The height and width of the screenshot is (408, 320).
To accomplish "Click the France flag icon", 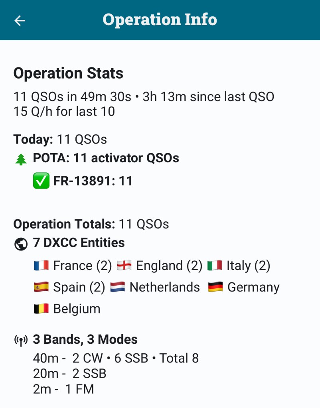I will click(x=41, y=266).
